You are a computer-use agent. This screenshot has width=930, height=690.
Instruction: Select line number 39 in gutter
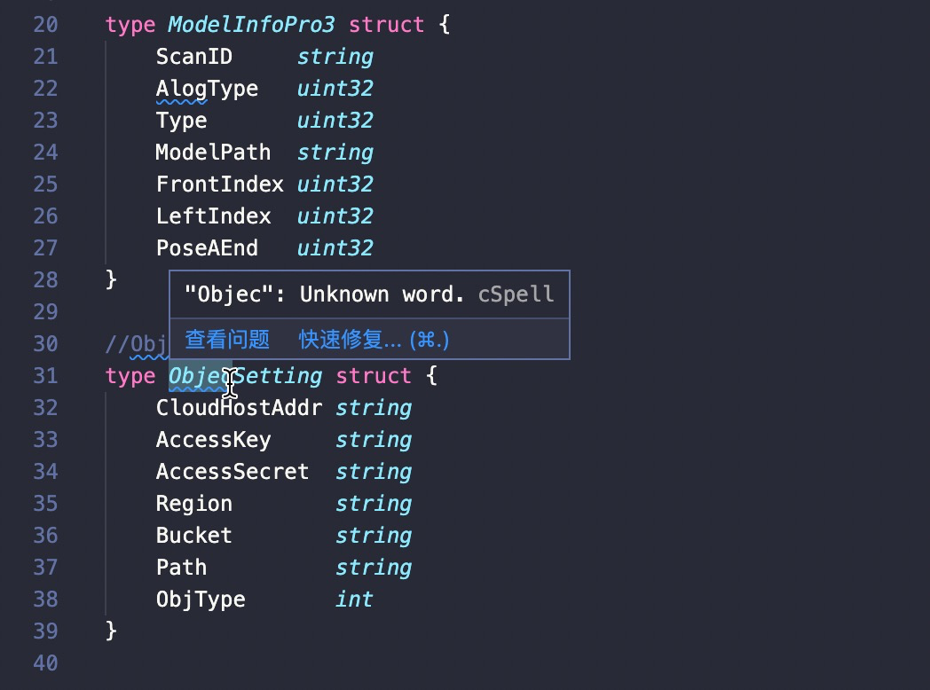(x=45, y=631)
